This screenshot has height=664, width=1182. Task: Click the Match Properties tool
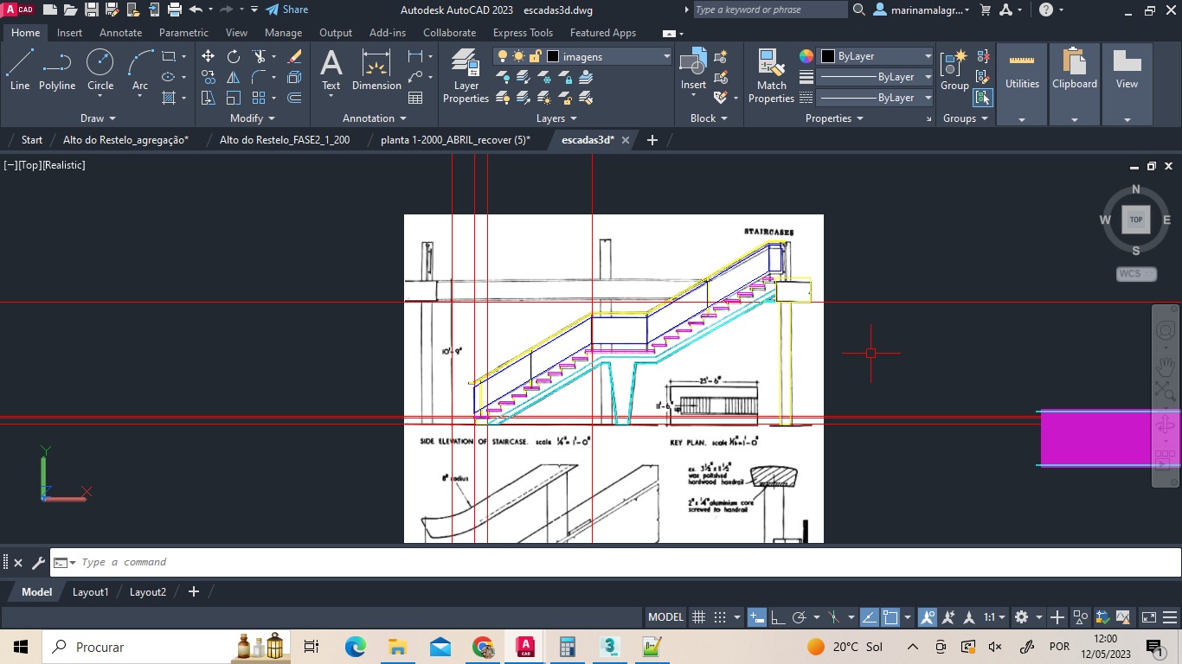tap(771, 76)
